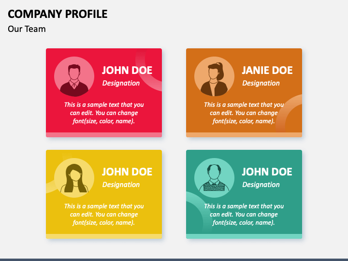The width and height of the screenshot is (348, 261).
Task: Click the Our Team subtitle
Action: point(27,29)
